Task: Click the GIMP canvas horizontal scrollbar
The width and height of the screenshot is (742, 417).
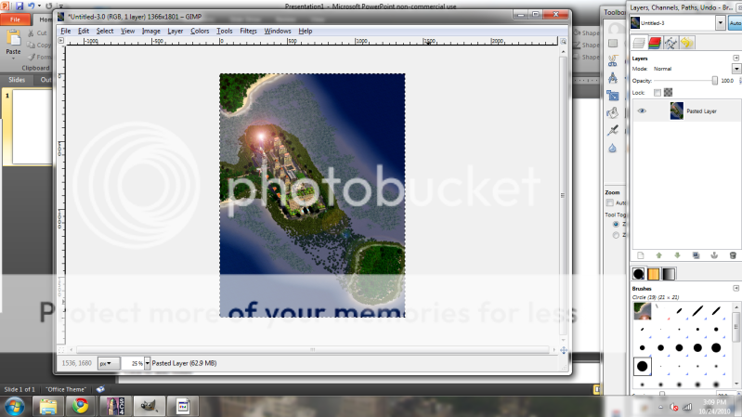Action: point(312,350)
